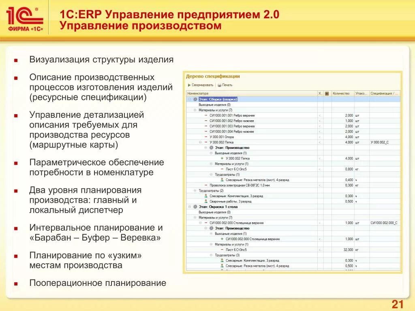
Task: Collapse Столешница верхняя row with specification СИ1000.002.000_С
Action: pyautogui.click(x=200, y=223)
